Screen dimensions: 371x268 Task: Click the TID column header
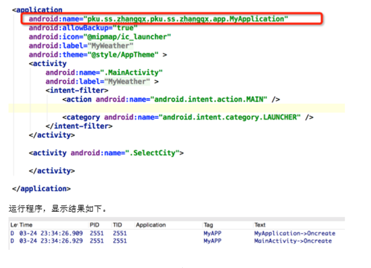click(x=117, y=225)
